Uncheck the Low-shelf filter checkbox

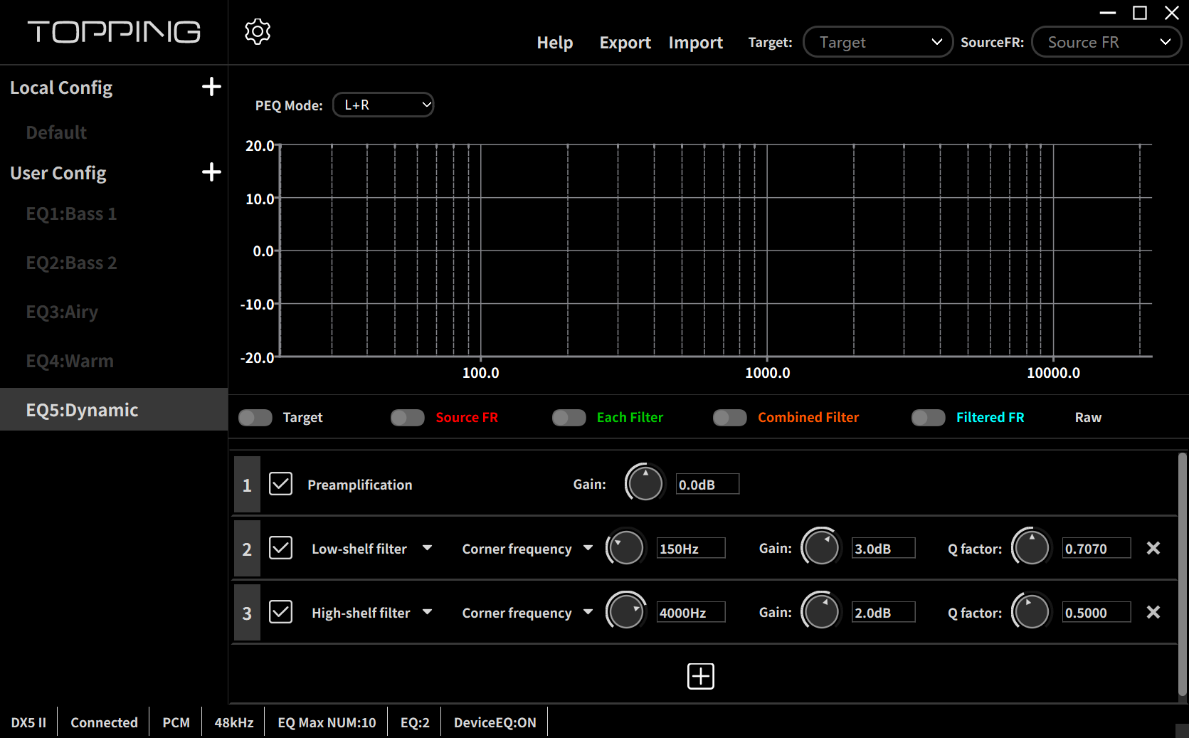tap(281, 548)
